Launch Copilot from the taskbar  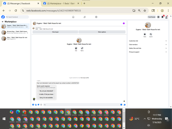coord(12,112)
